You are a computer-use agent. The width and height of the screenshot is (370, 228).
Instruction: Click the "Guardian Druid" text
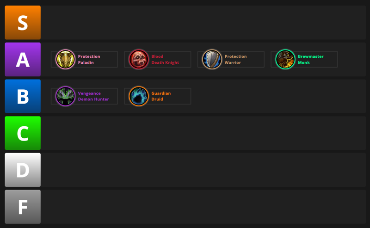tap(161, 96)
